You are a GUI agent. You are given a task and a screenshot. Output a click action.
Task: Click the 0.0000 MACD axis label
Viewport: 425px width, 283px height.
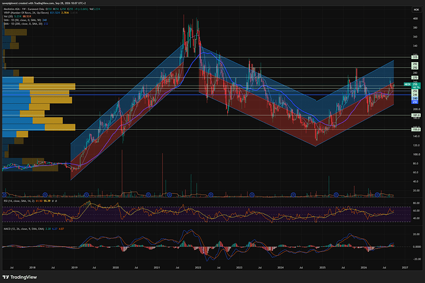click(416, 247)
